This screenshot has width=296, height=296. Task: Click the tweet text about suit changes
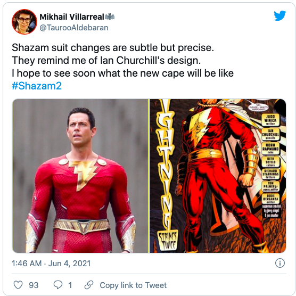pyautogui.click(x=122, y=60)
